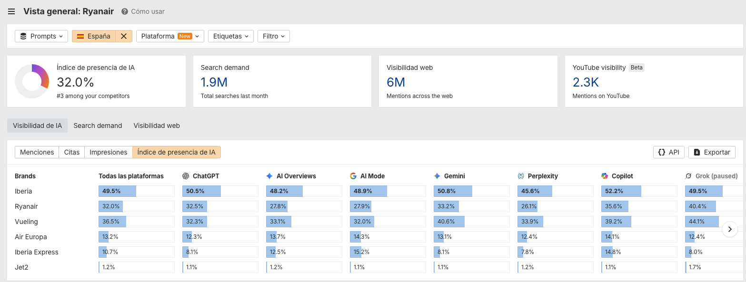Screen dimensions: 746x282
Task: Click Air Europa's 14.3% AI Mode cell
Action: [x=388, y=237]
